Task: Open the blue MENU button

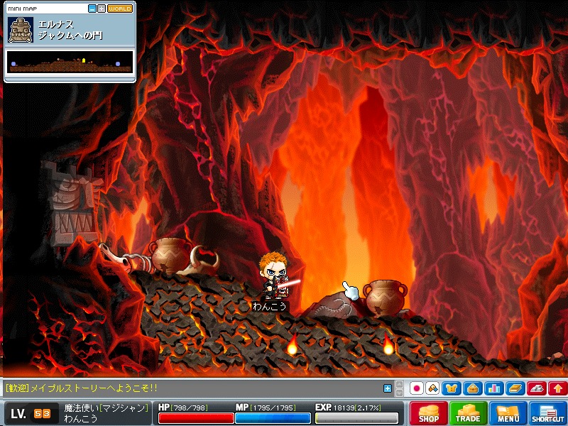Action: [508, 413]
